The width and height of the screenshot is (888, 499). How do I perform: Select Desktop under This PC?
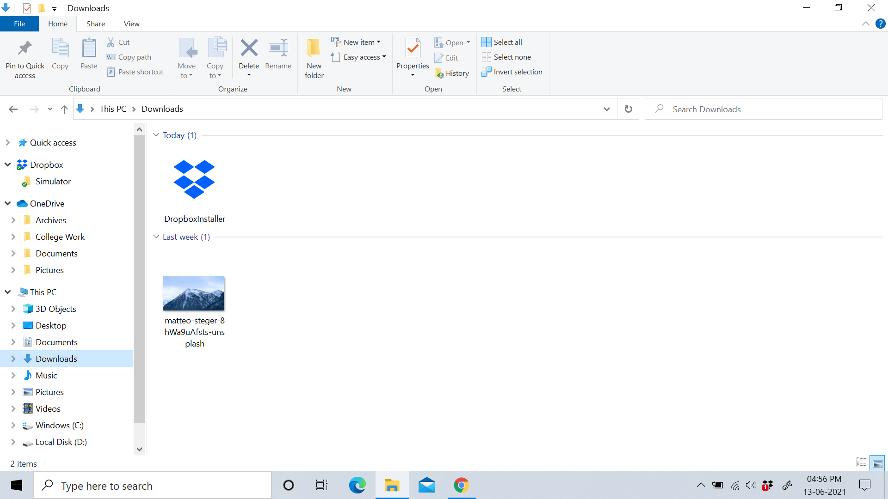51,326
